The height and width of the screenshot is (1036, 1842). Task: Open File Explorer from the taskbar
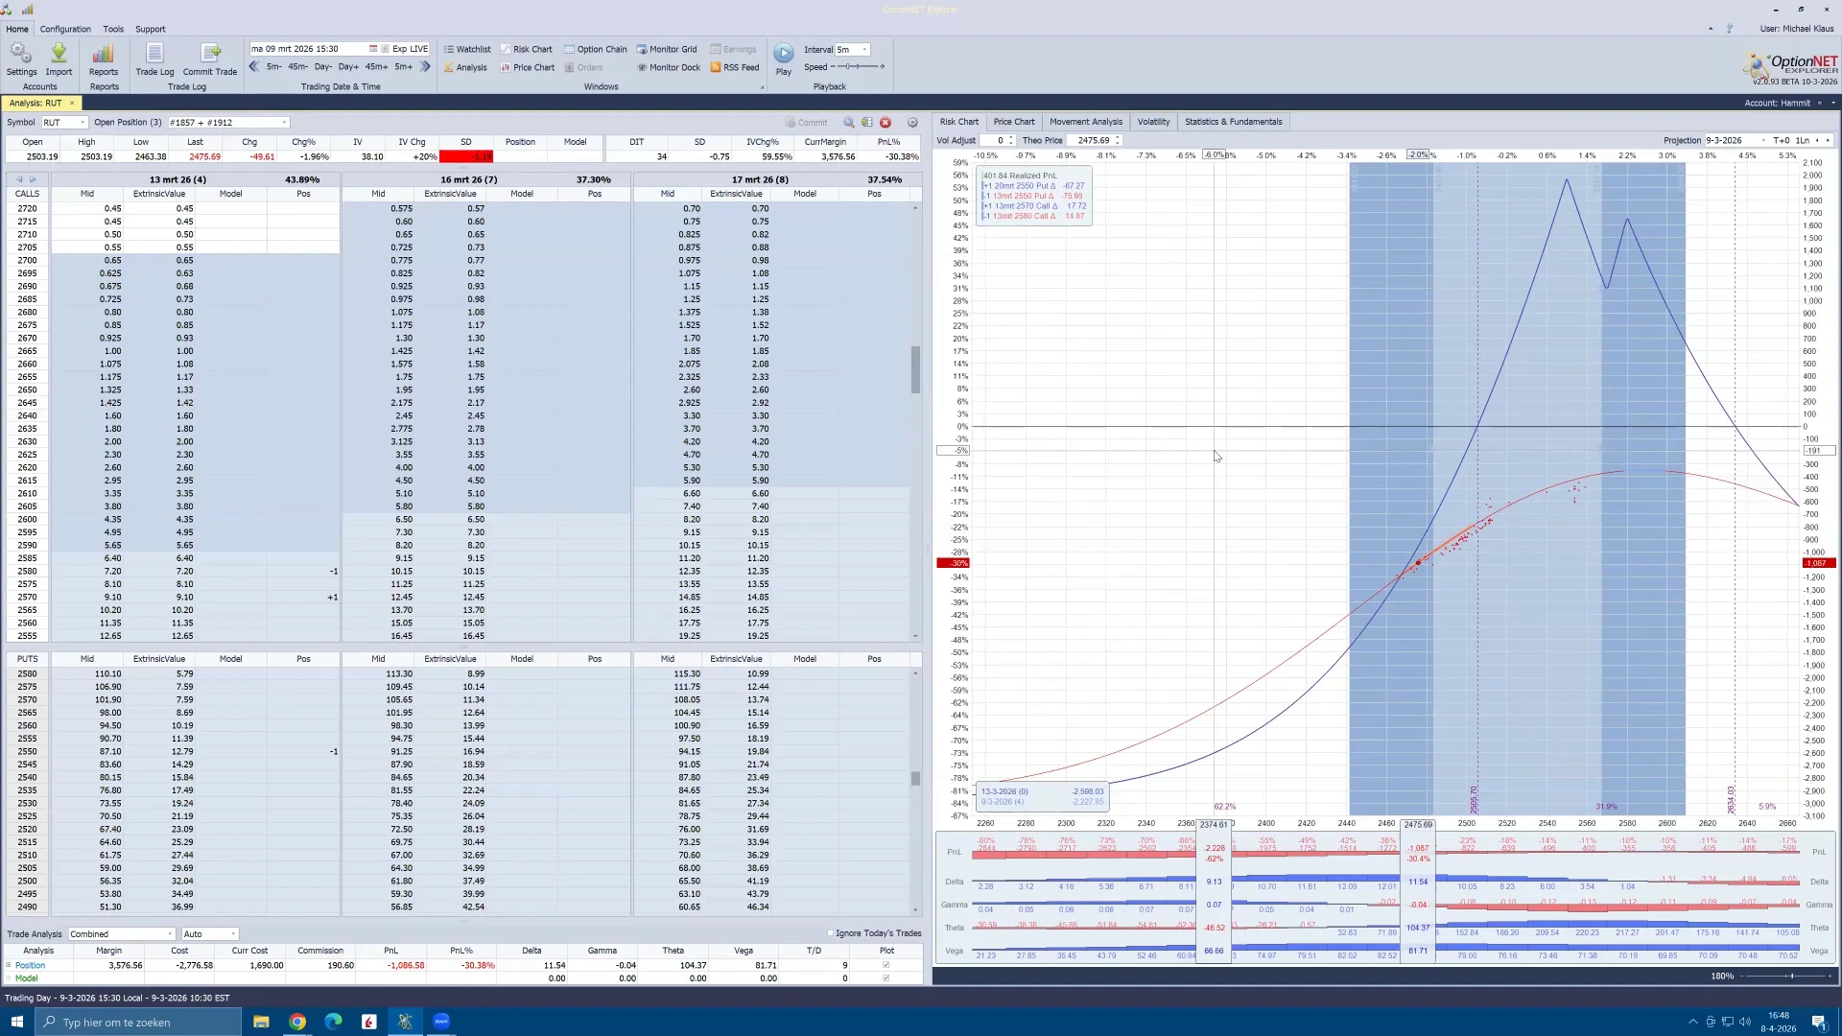pos(261,1022)
